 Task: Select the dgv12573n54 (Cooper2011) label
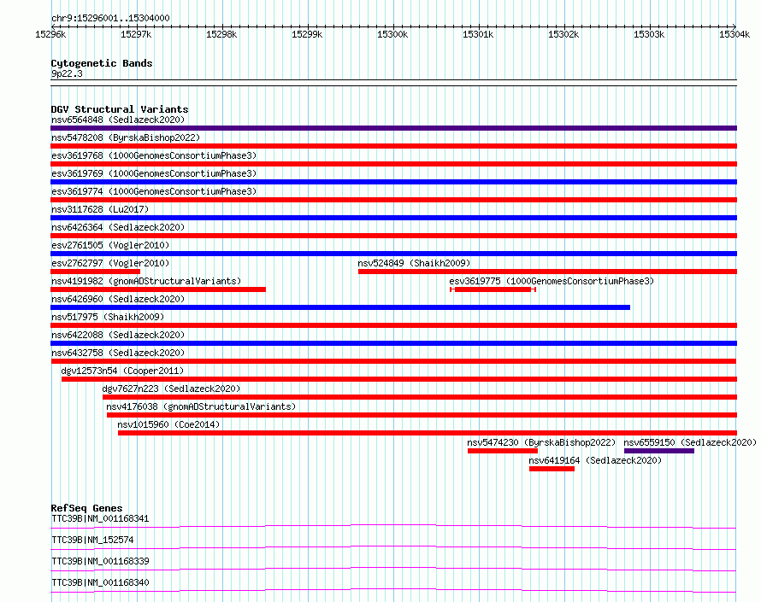pyautogui.click(x=122, y=371)
